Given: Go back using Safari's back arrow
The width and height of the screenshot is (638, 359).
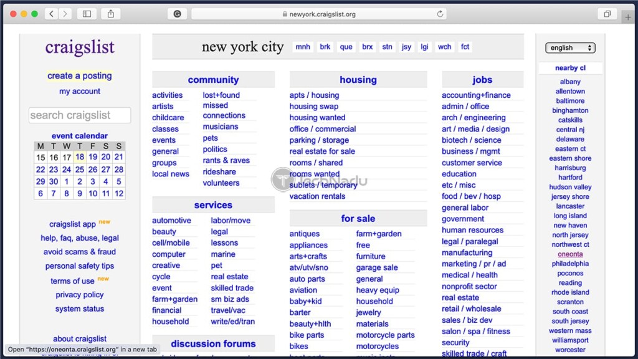Looking at the screenshot, I should pyautogui.click(x=51, y=14).
